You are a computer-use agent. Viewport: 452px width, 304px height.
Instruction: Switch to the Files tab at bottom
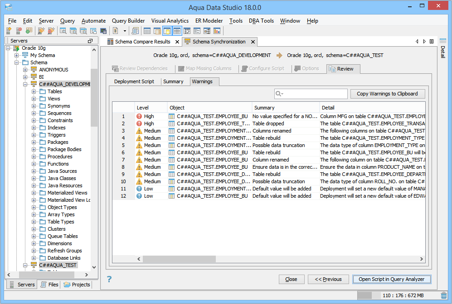tap(50, 285)
